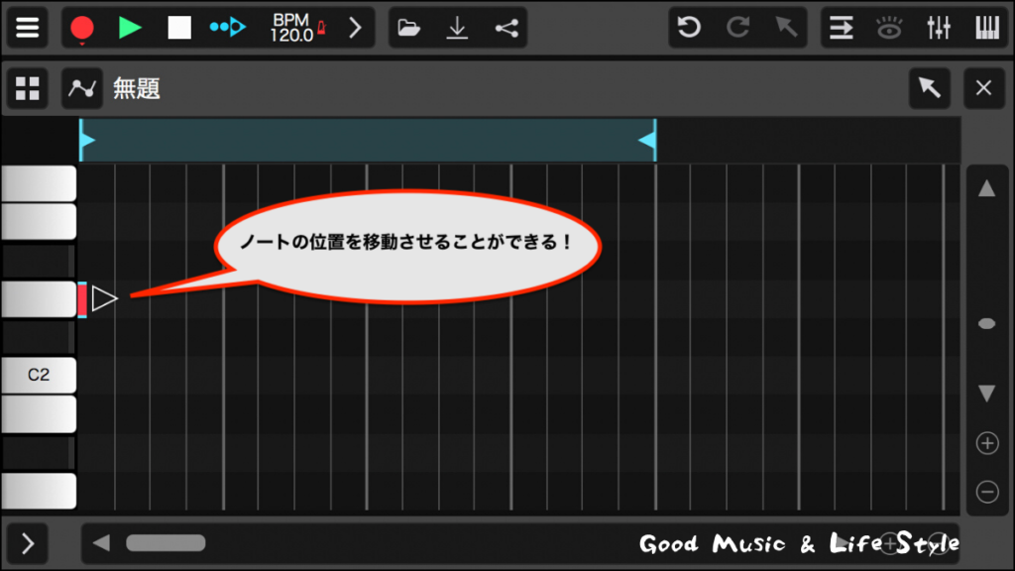Stop playback with the white square button
This screenshot has width=1015, height=571.
pyautogui.click(x=179, y=28)
